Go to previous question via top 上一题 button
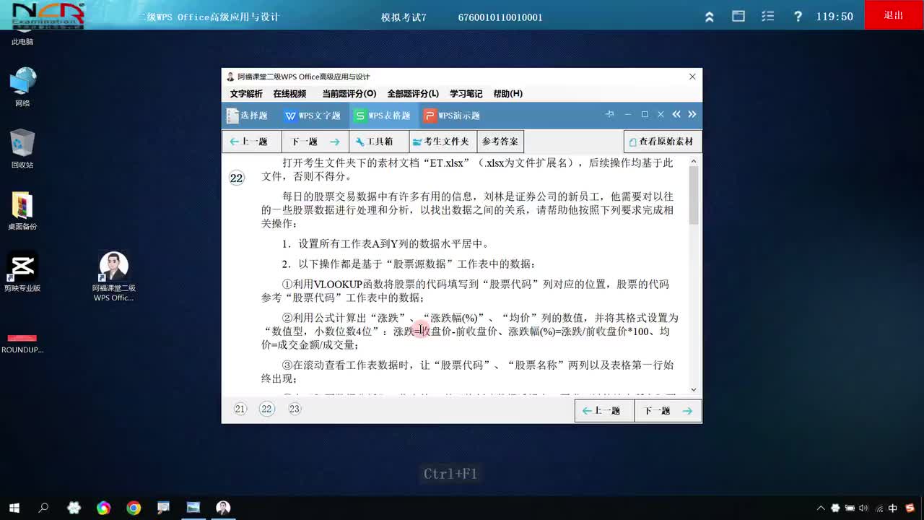This screenshot has height=520, width=924. tap(251, 142)
